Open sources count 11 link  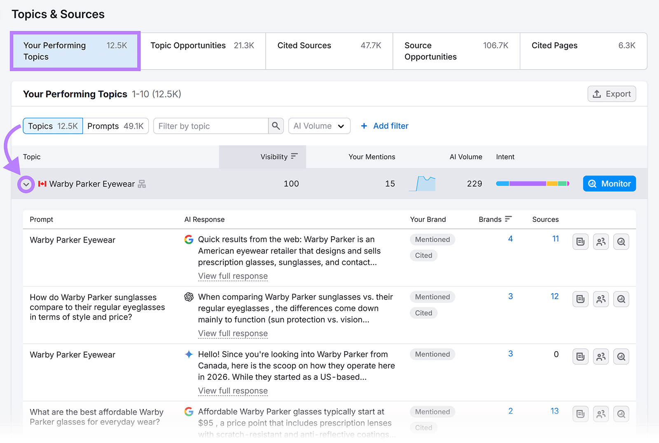click(x=555, y=239)
